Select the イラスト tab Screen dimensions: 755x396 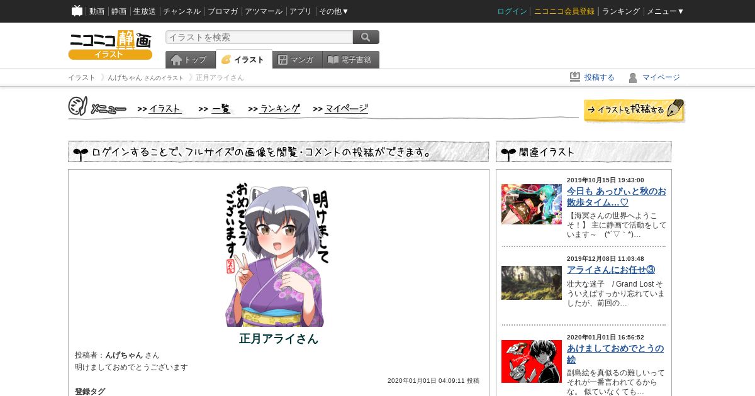244,60
